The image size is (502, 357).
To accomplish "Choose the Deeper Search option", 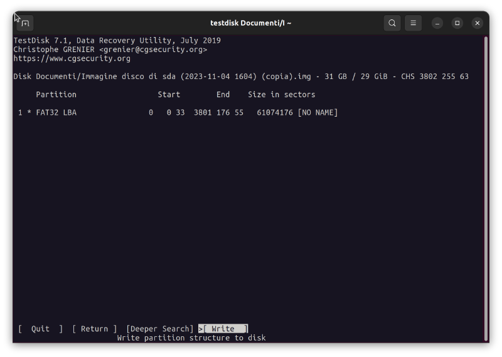I will [x=159, y=329].
